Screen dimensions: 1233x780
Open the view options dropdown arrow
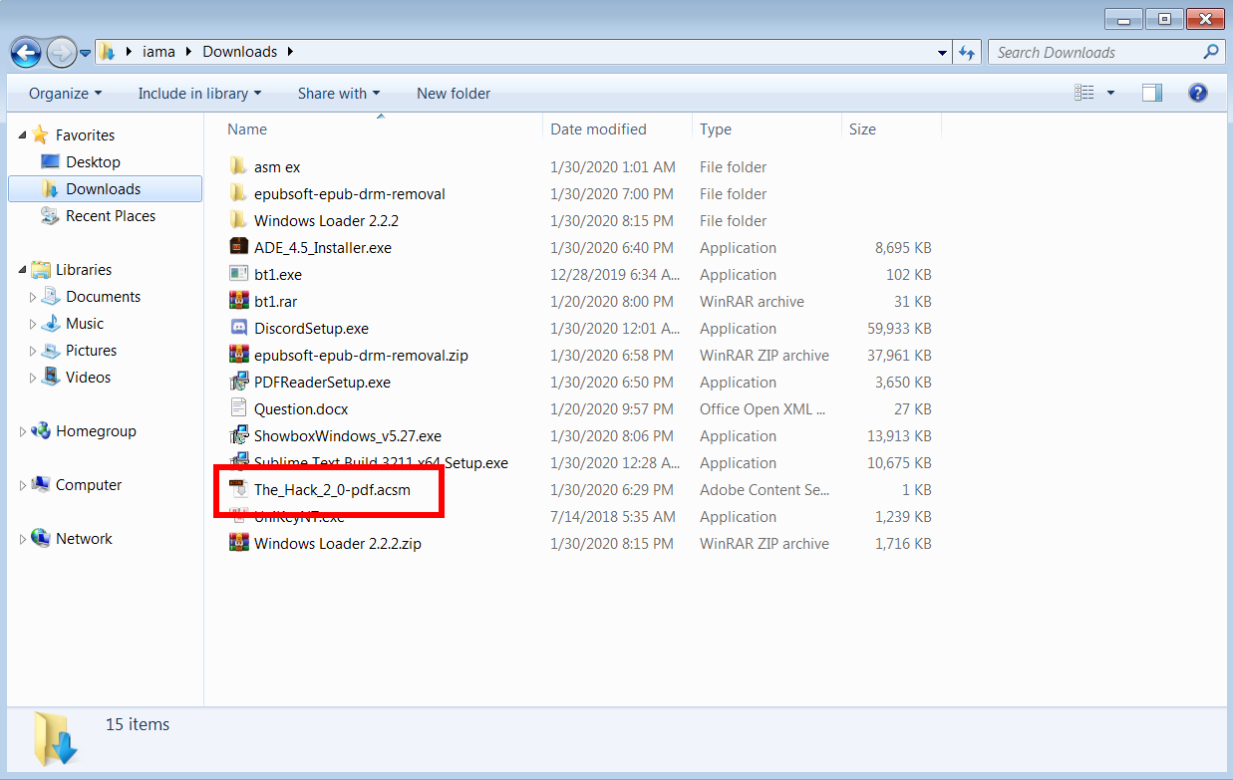[x=1111, y=93]
